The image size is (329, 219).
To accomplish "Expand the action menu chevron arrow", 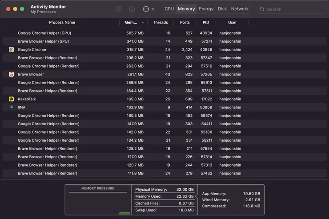I will [153, 9].
